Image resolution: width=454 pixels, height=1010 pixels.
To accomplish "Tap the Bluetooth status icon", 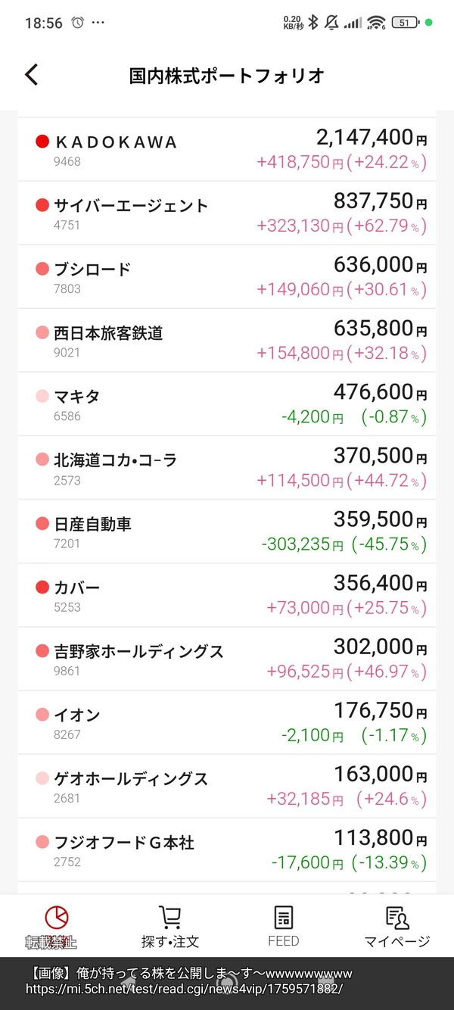I will (313, 23).
